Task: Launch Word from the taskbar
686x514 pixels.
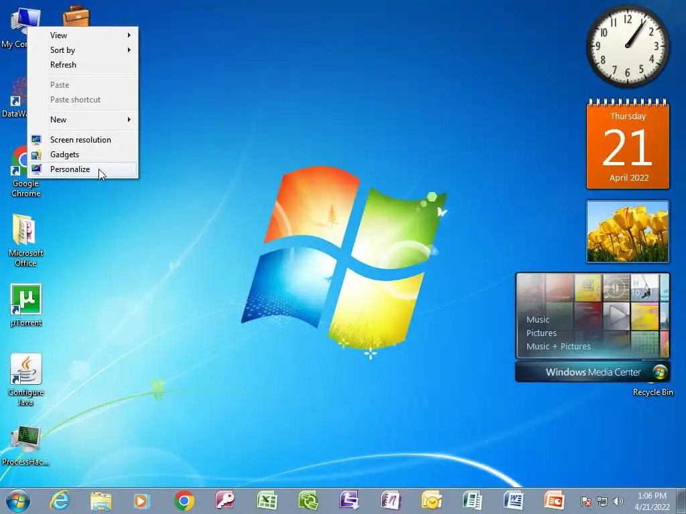Action: 514,501
